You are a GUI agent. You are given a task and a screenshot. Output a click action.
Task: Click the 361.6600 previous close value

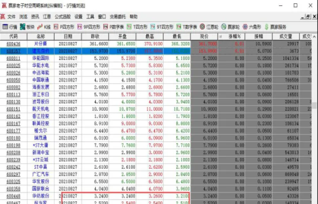coord(99,44)
